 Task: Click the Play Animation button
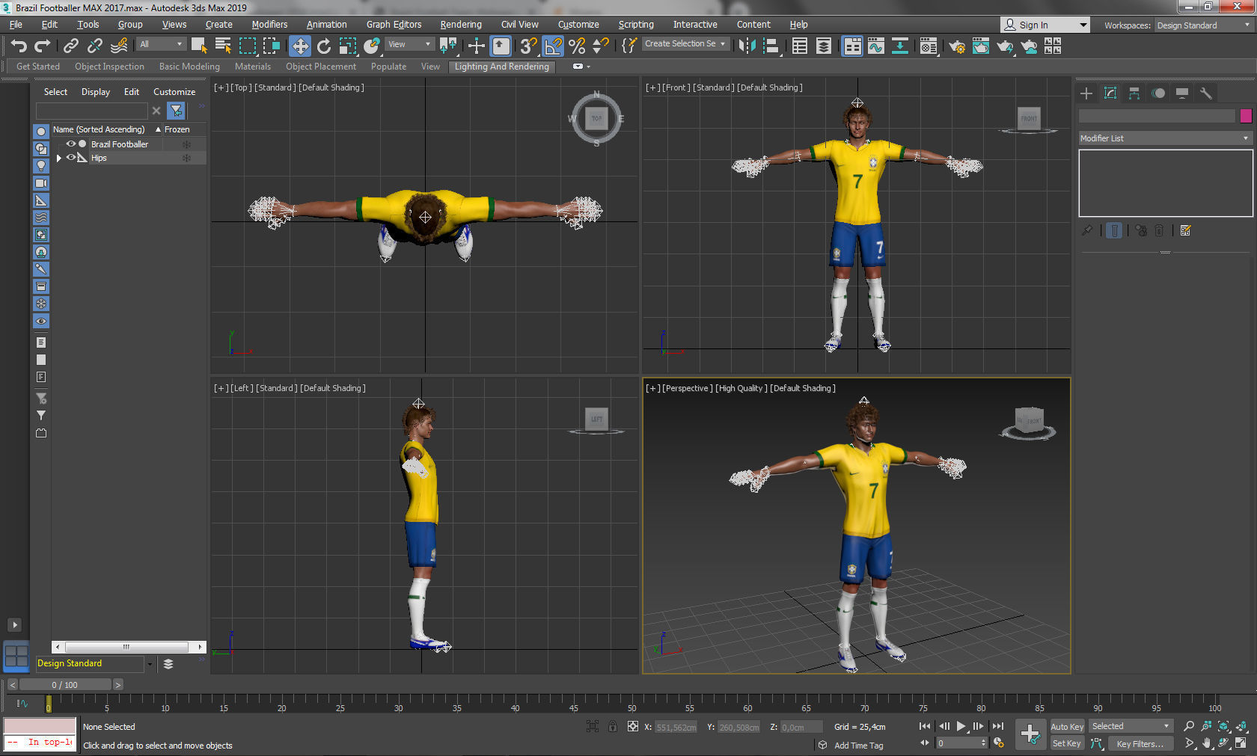point(961,726)
